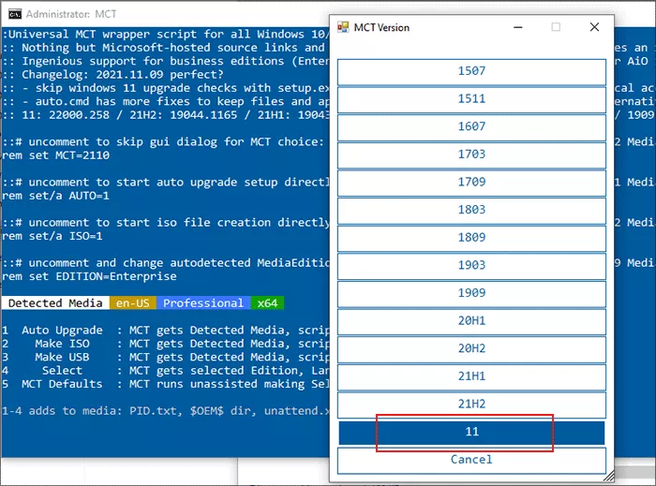The image size is (656, 486).
Task: Select the 1607 version button
Action: (471, 126)
